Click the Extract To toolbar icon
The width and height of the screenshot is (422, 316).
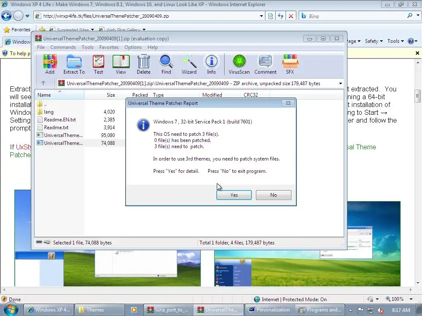tap(74, 64)
